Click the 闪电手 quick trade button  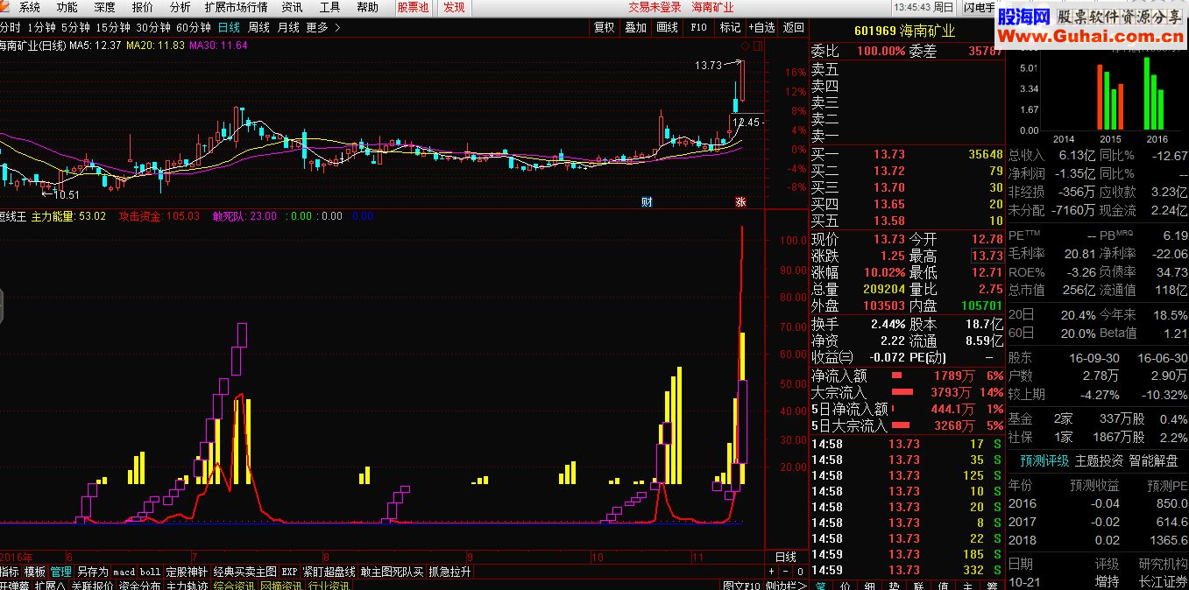[978, 7]
